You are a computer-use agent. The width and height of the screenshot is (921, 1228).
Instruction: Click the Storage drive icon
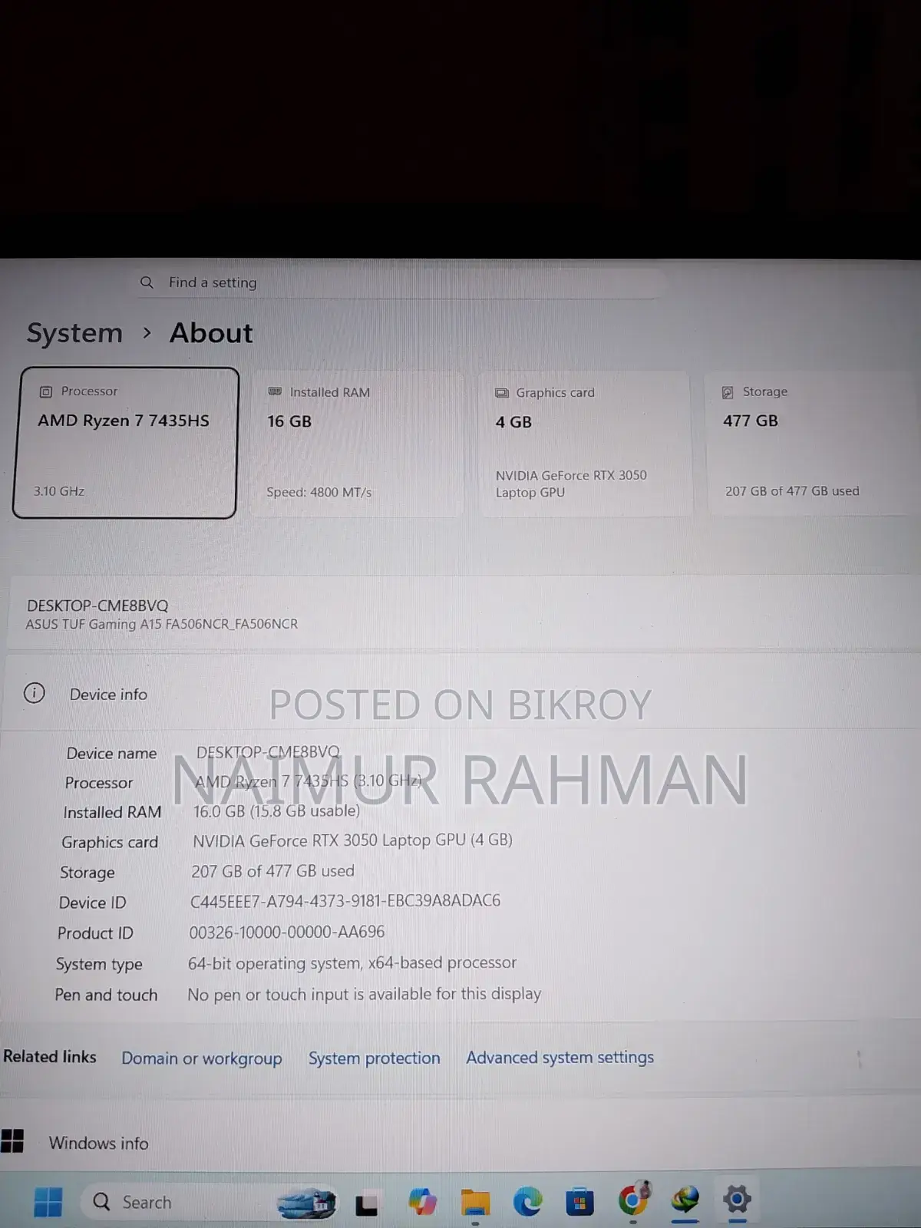[x=728, y=392]
